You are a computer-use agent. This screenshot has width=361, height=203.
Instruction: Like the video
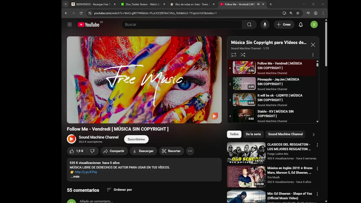[76, 151]
